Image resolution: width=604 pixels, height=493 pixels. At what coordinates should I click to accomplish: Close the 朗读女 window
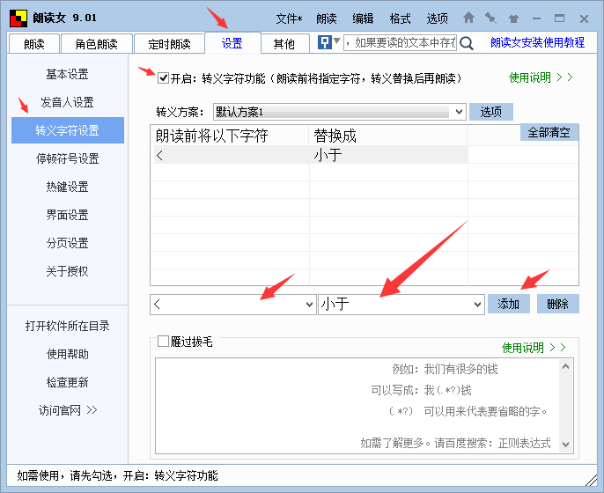point(584,18)
